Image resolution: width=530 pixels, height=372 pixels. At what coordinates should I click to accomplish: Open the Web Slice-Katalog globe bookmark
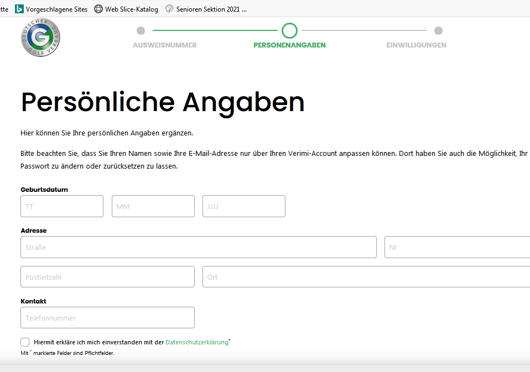tap(126, 9)
